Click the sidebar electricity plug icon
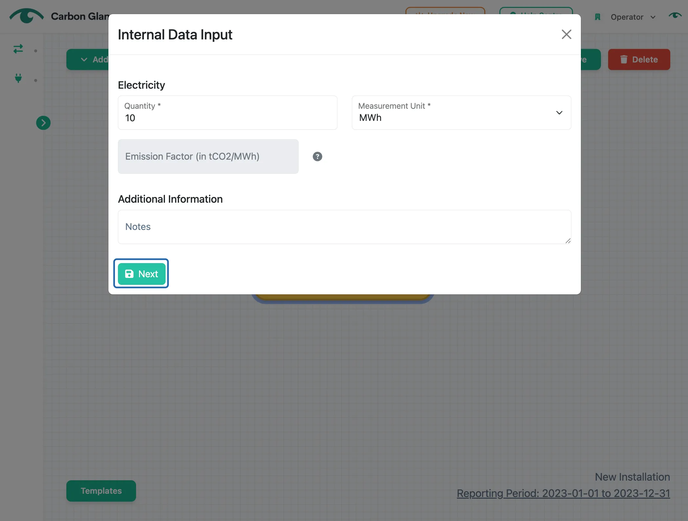This screenshot has height=521, width=688. [18, 78]
